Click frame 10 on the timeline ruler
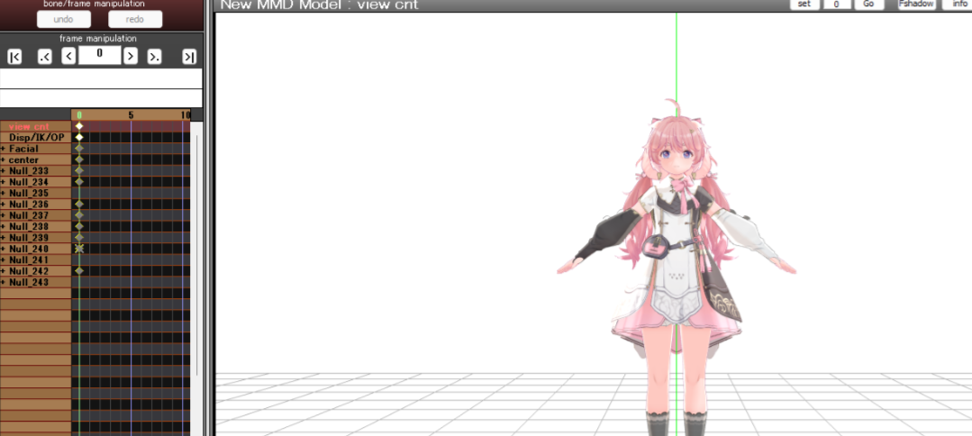This screenshot has height=436, width=972. click(186, 115)
